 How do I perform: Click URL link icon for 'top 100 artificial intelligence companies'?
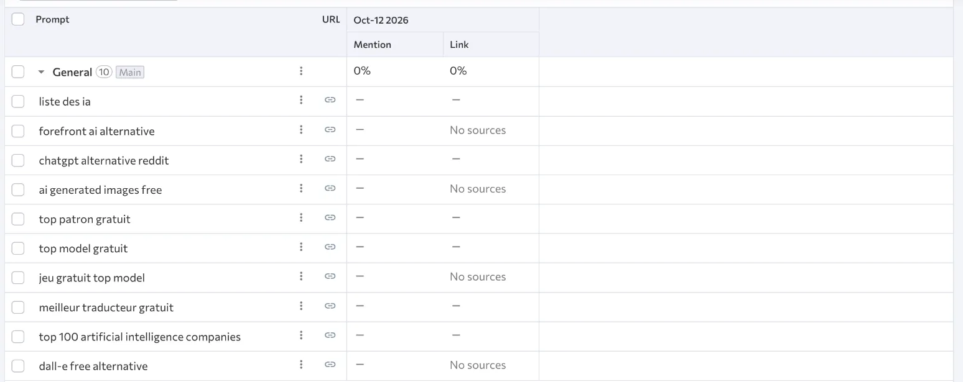click(330, 335)
